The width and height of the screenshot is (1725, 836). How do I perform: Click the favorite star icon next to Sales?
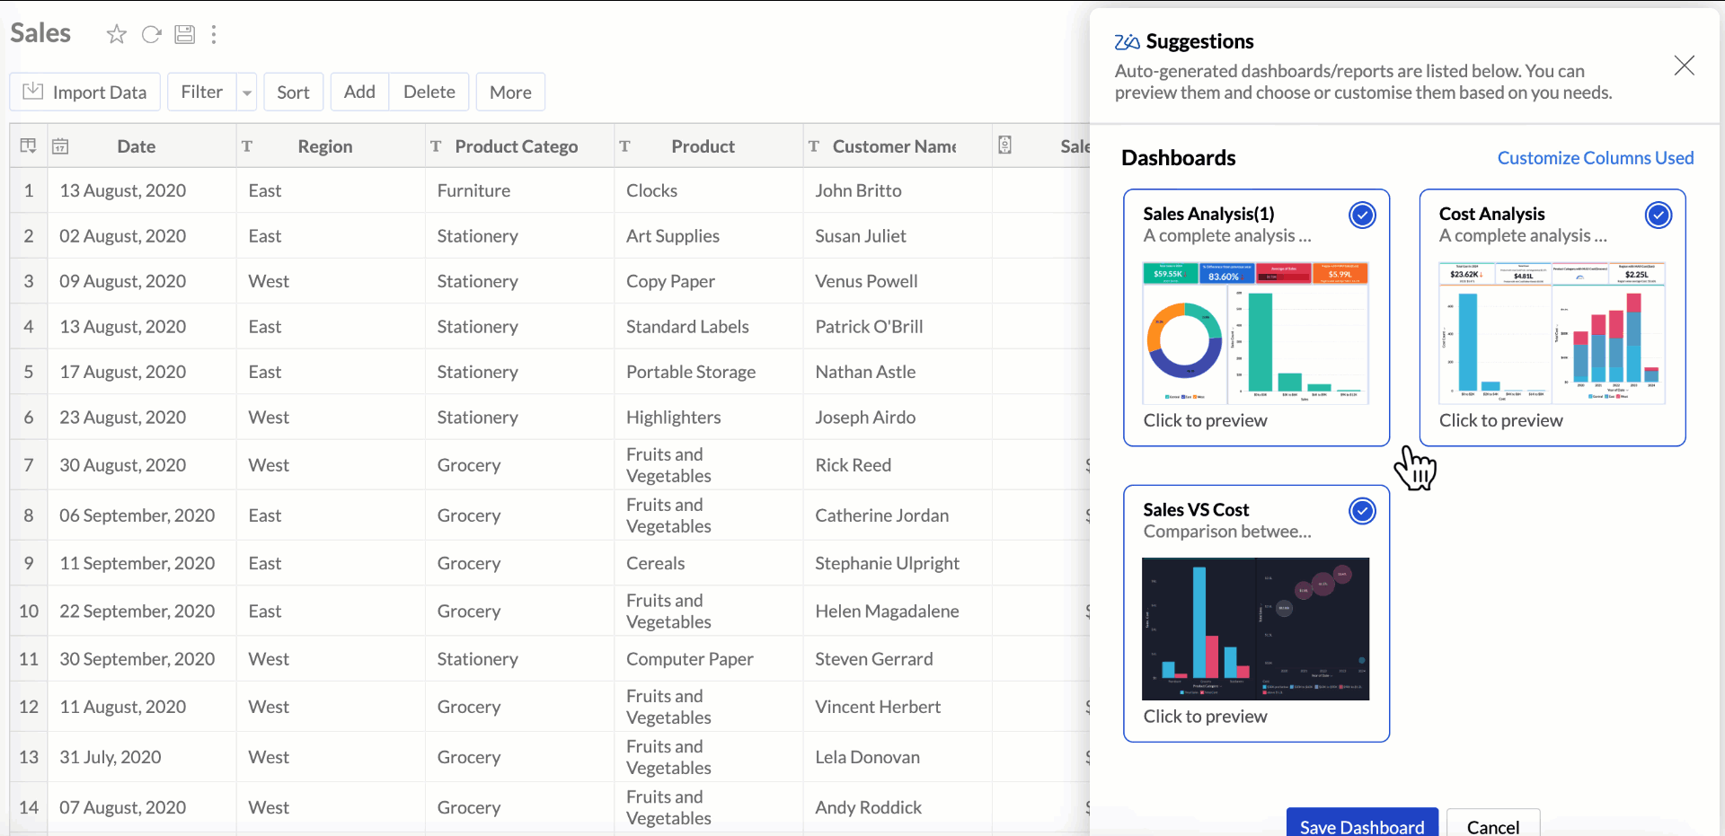tap(116, 35)
